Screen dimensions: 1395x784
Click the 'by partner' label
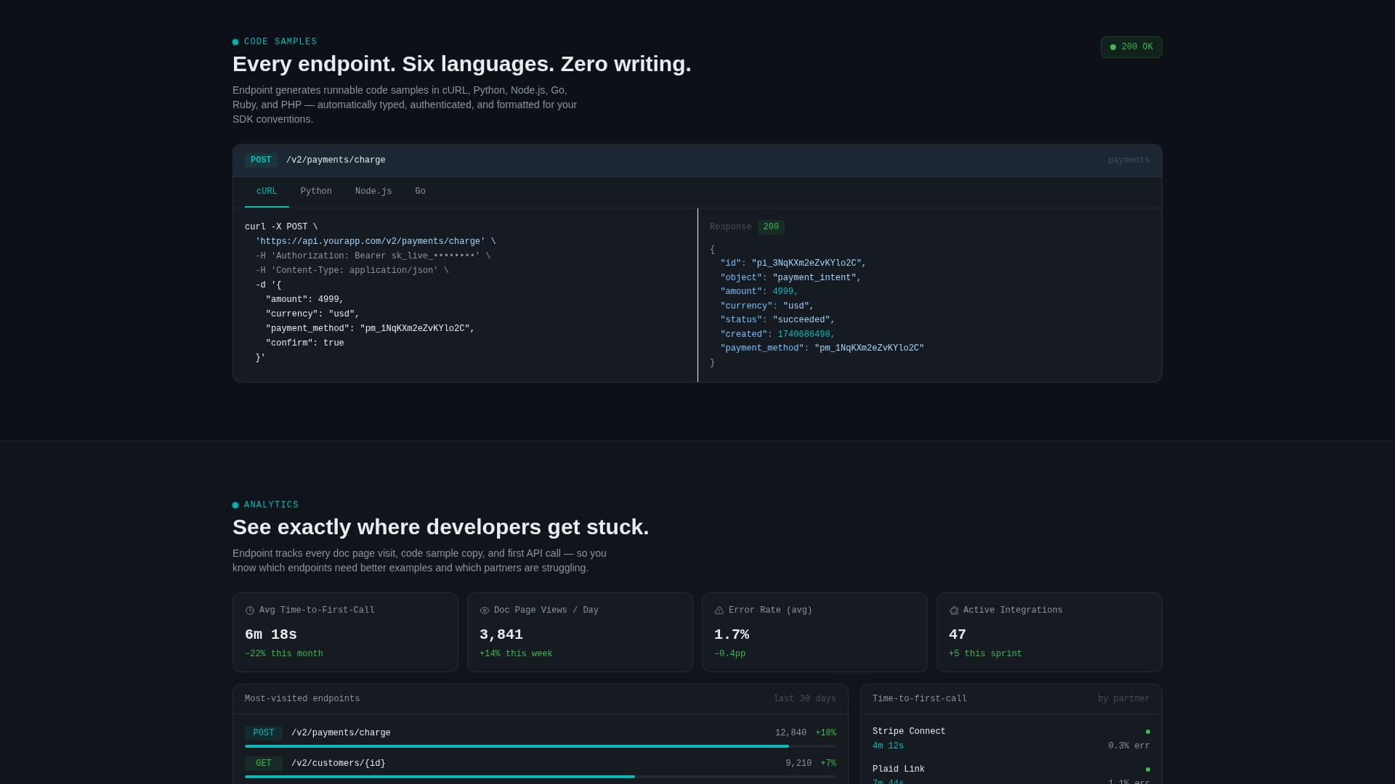1124,699
